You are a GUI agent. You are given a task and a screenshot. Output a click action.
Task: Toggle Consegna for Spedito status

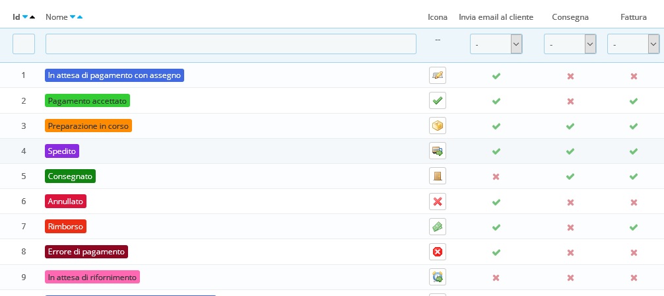click(570, 151)
